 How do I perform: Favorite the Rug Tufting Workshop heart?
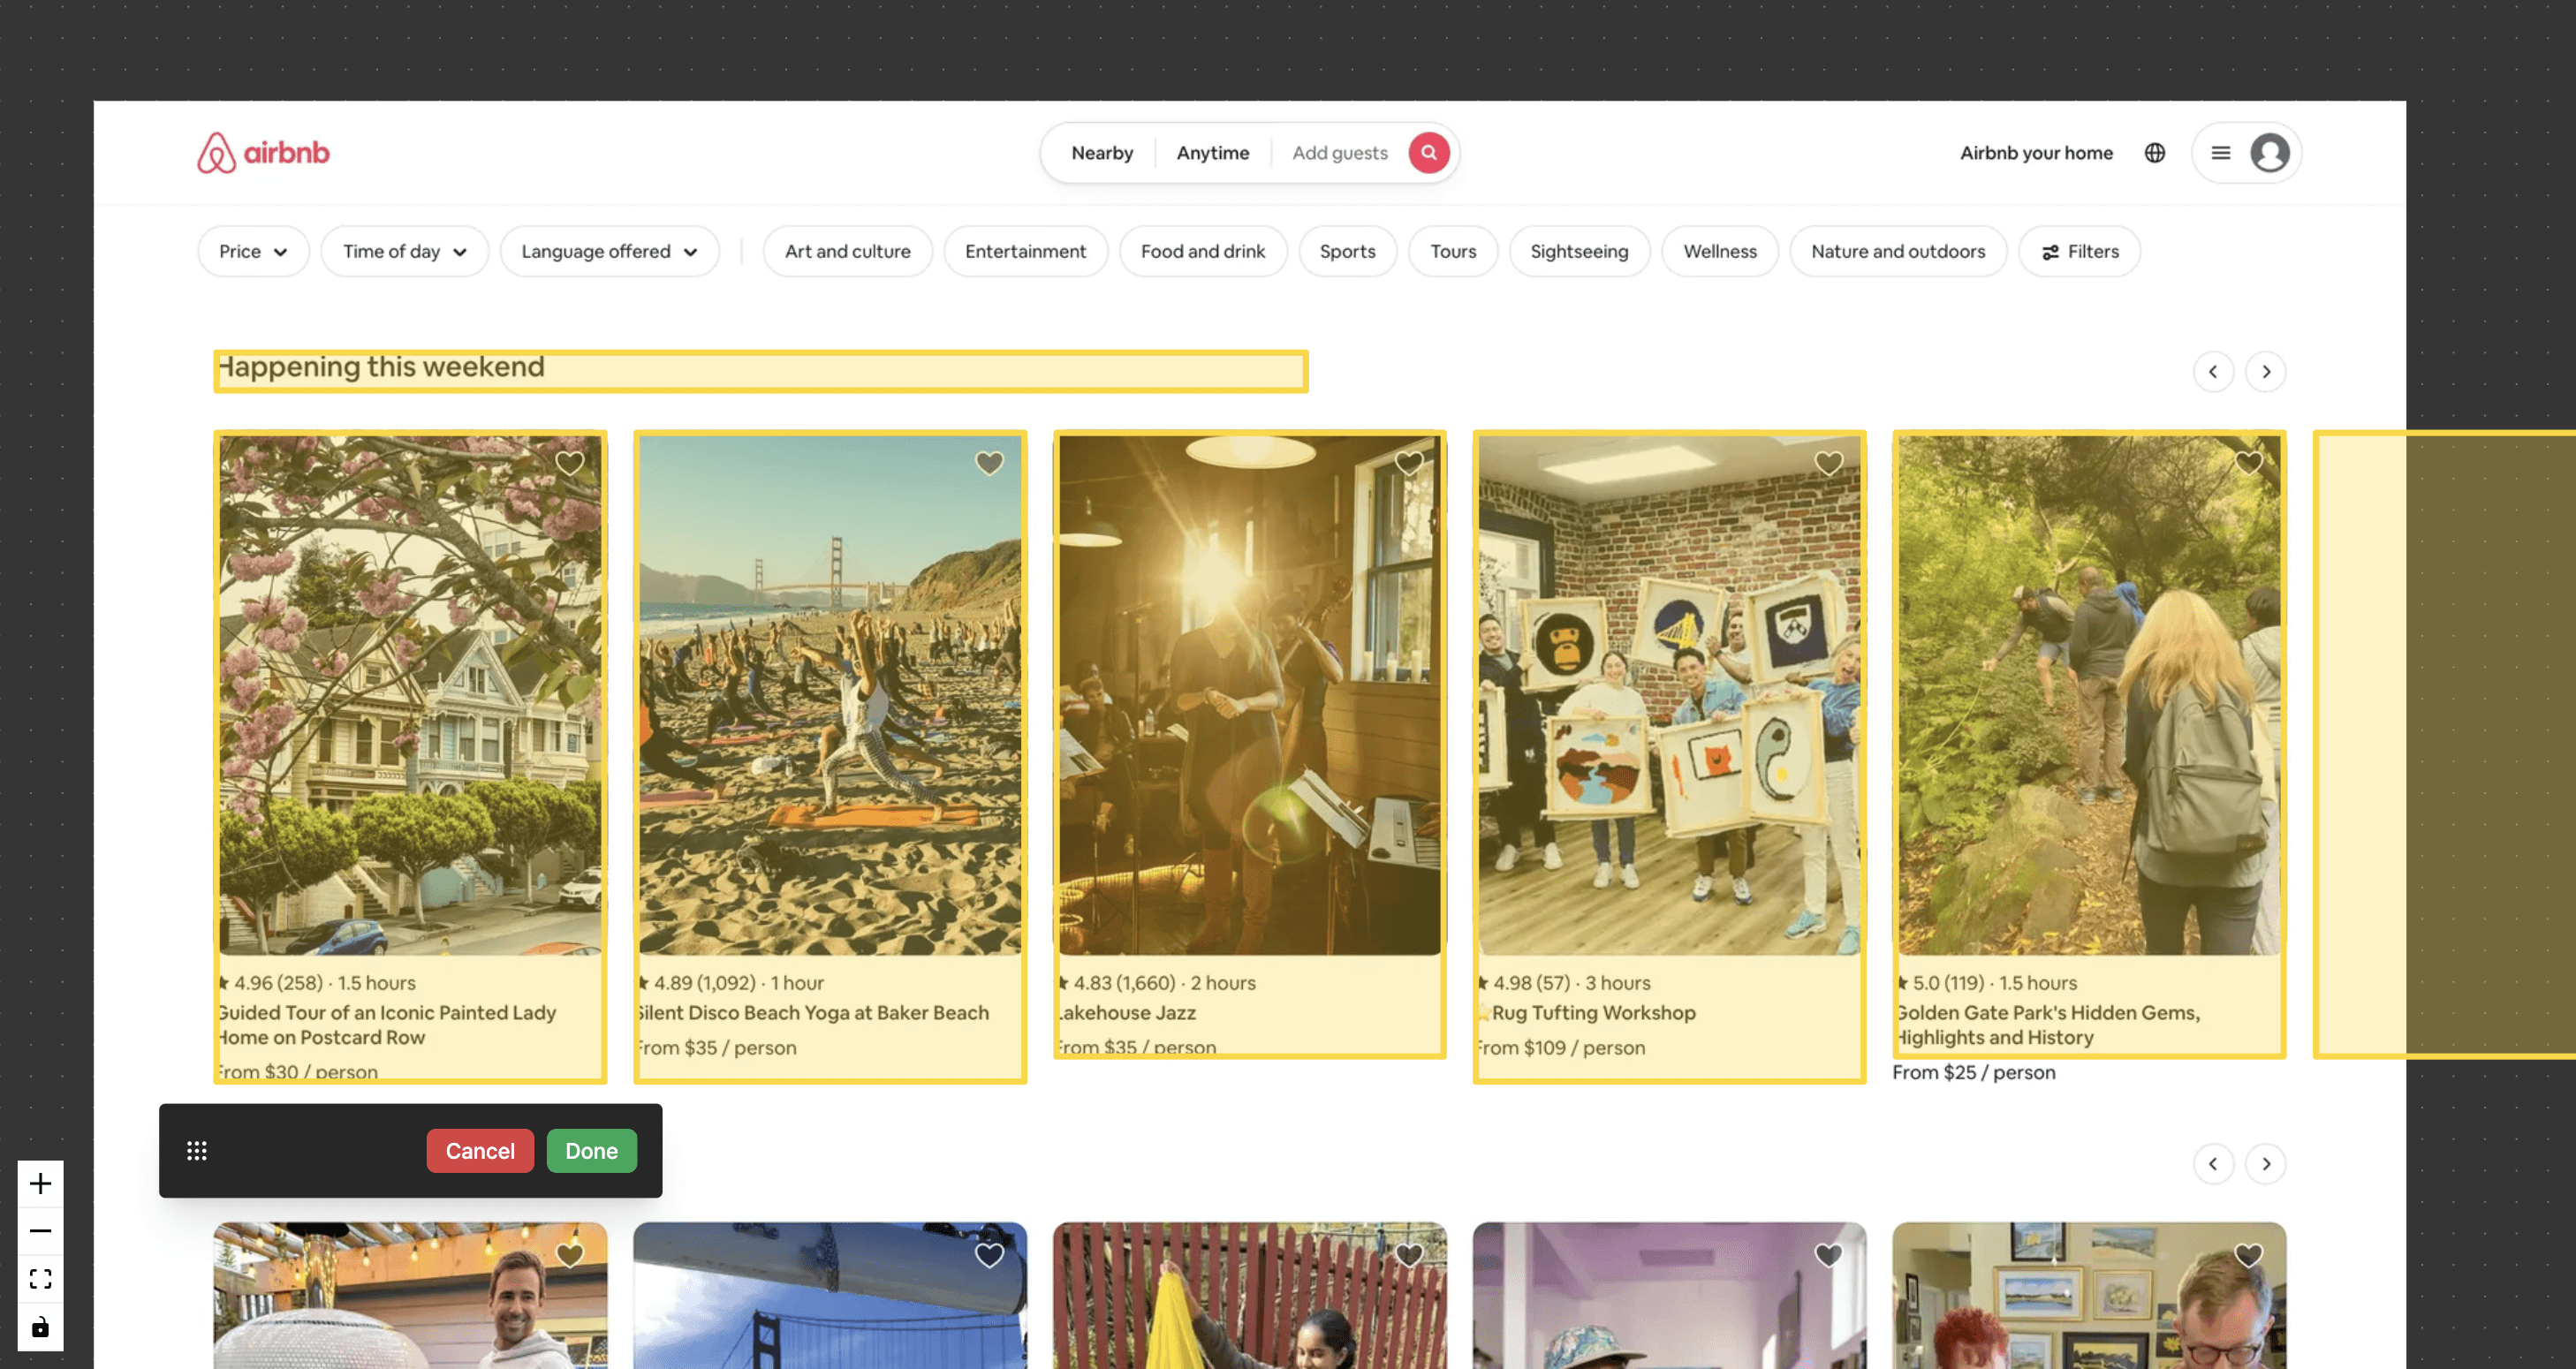(x=1828, y=463)
